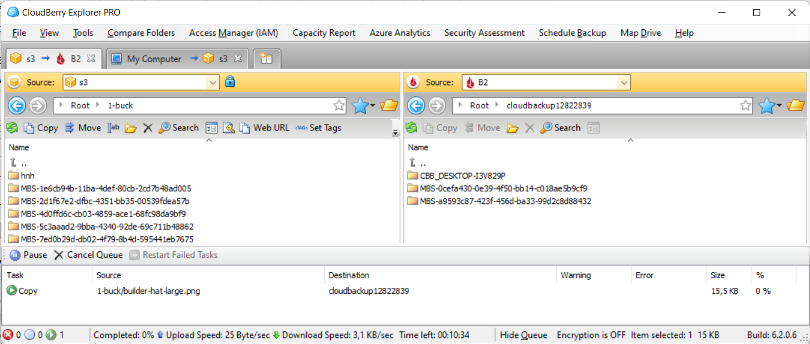This screenshot has height=344, width=810.
Task: Expand arrow before 1-buck in s3 path
Action: pos(99,105)
